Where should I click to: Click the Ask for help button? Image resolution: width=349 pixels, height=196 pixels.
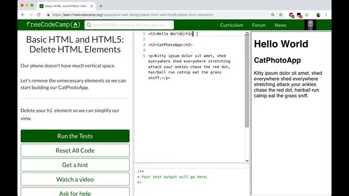75,192
